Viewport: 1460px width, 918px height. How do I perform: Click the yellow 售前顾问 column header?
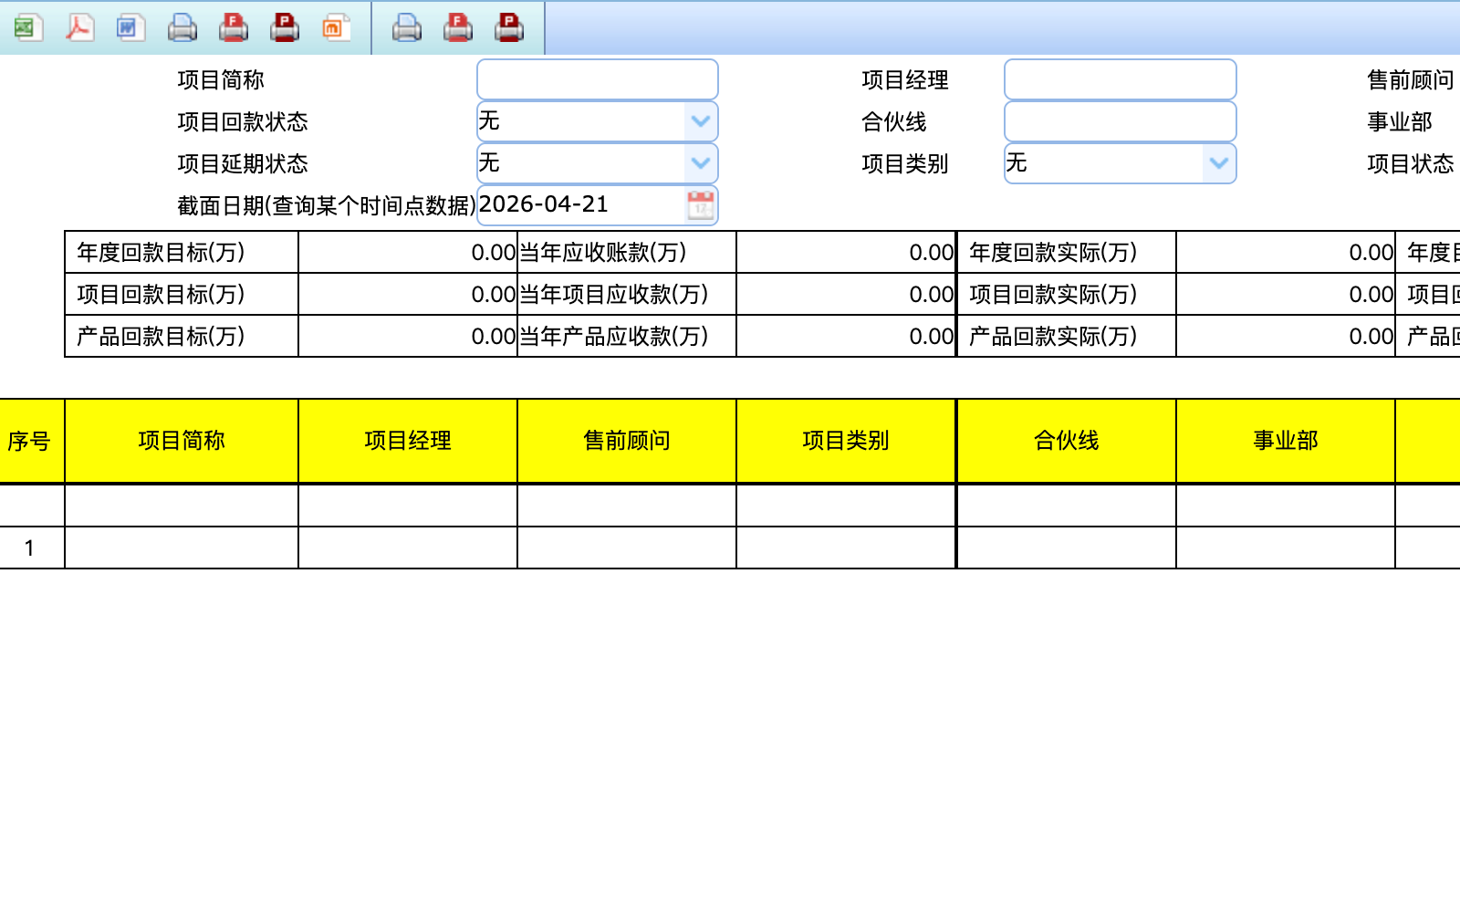(627, 441)
